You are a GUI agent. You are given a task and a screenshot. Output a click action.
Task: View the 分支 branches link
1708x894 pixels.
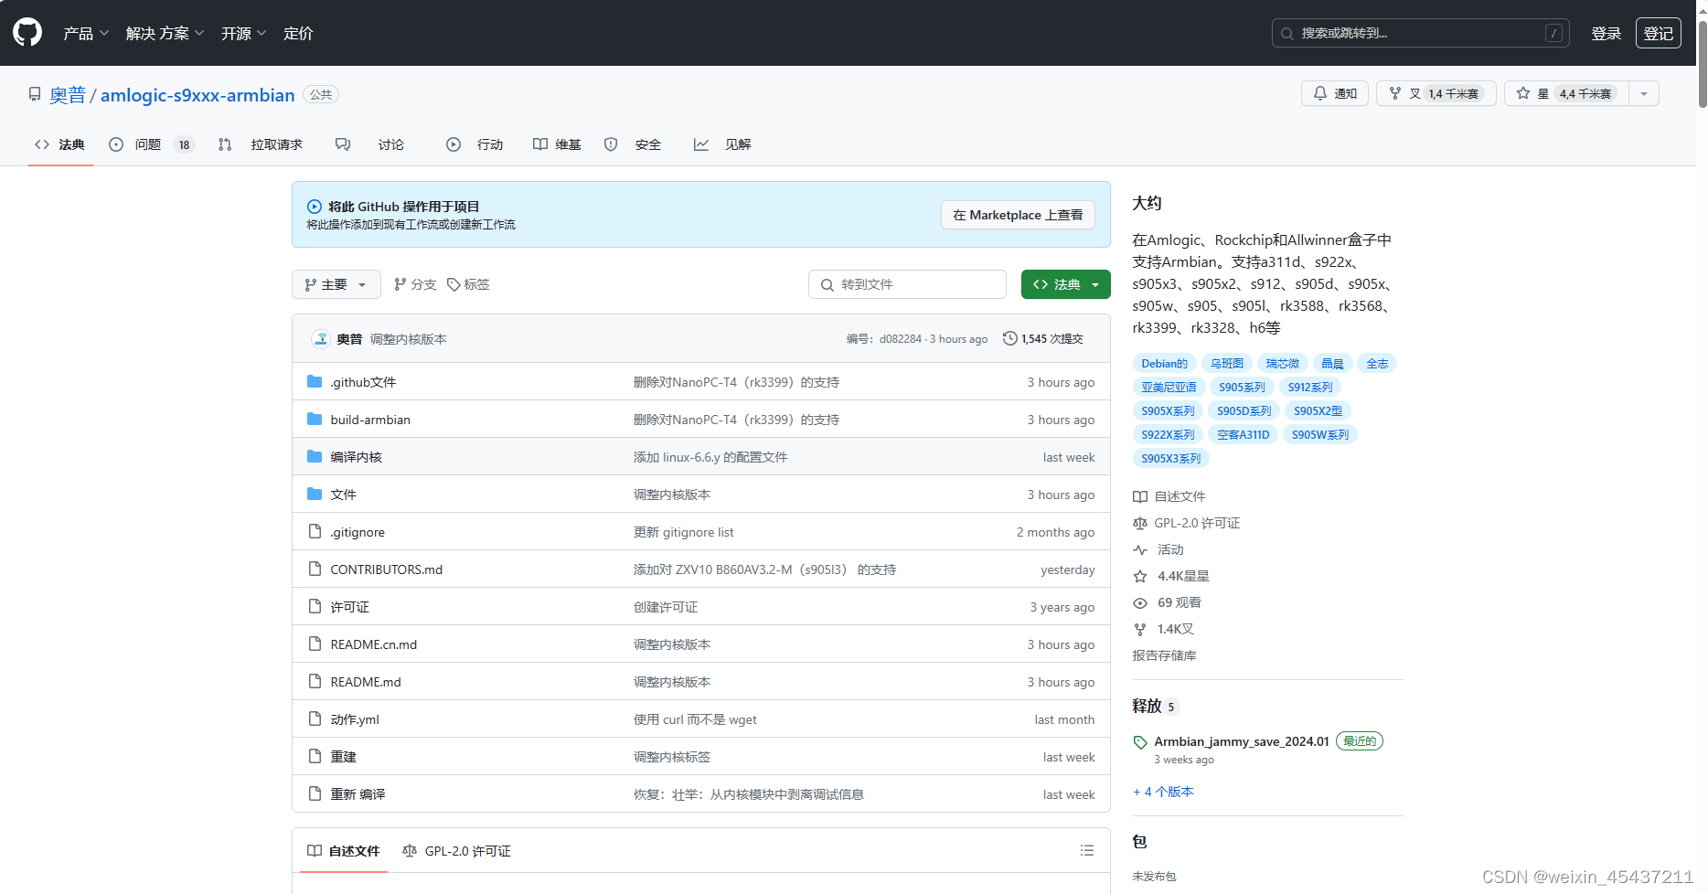[415, 284]
